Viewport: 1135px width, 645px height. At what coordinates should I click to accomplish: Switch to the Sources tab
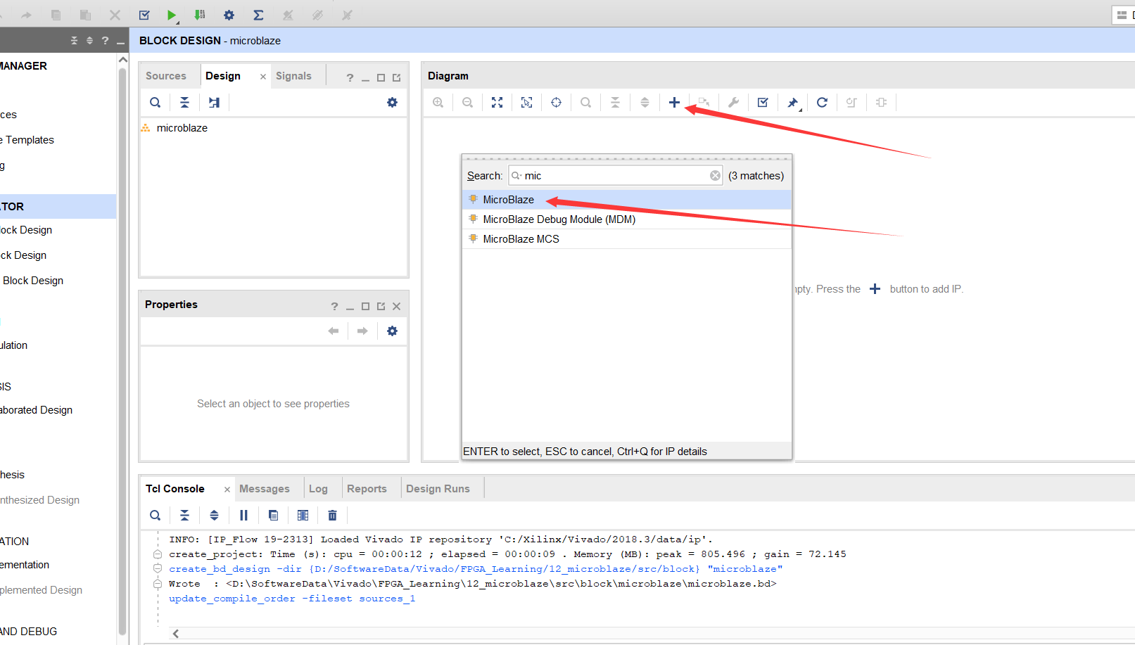click(x=166, y=76)
